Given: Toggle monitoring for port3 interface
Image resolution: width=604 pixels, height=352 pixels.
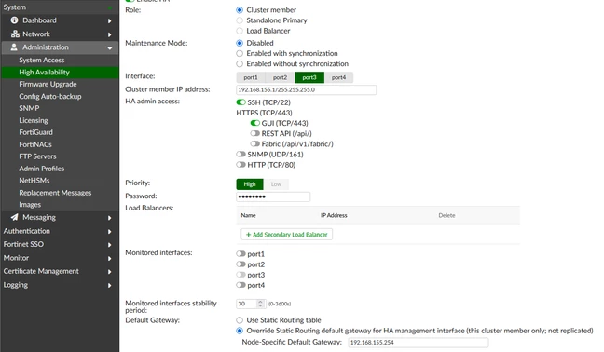Looking at the screenshot, I should point(240,275).
